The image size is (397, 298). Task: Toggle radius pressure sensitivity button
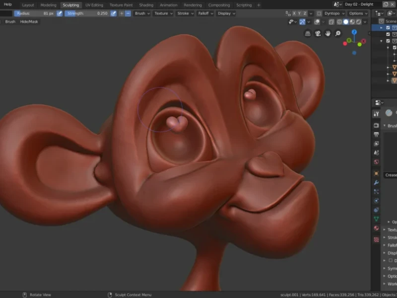[x=60, y=13]
